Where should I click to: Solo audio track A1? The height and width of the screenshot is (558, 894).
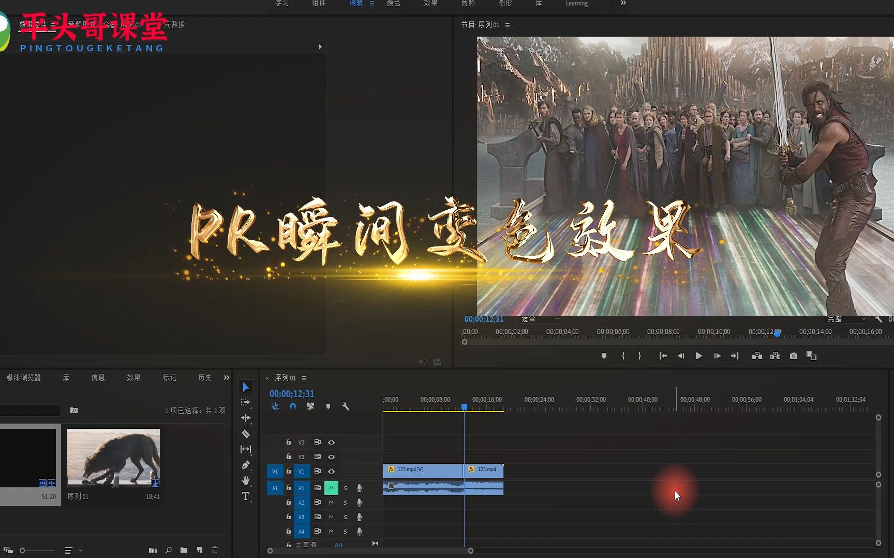[x=345, y=488]
